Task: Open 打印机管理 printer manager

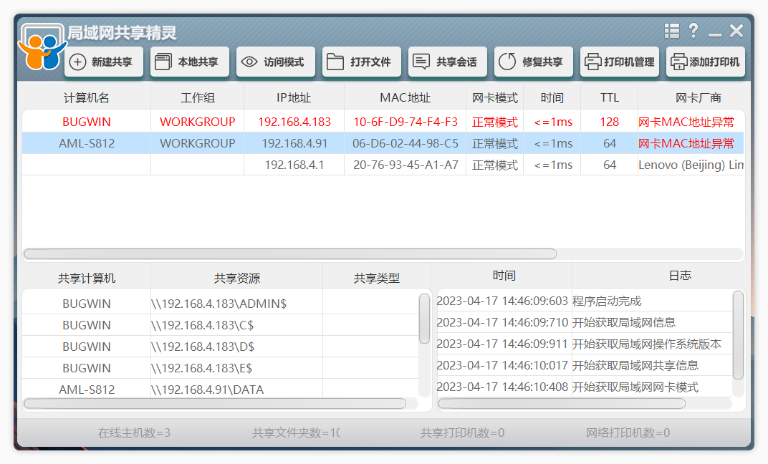Action: [620, 62]
